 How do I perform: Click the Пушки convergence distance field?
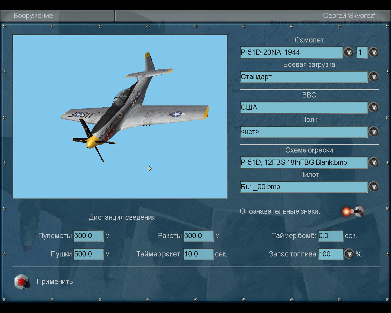(x=89, y=254)
